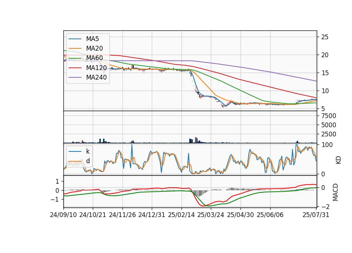This screenshot has width=352, height=253.
Task: Click the 24/09/10 date axis label
Action: [x=63, y=215]
